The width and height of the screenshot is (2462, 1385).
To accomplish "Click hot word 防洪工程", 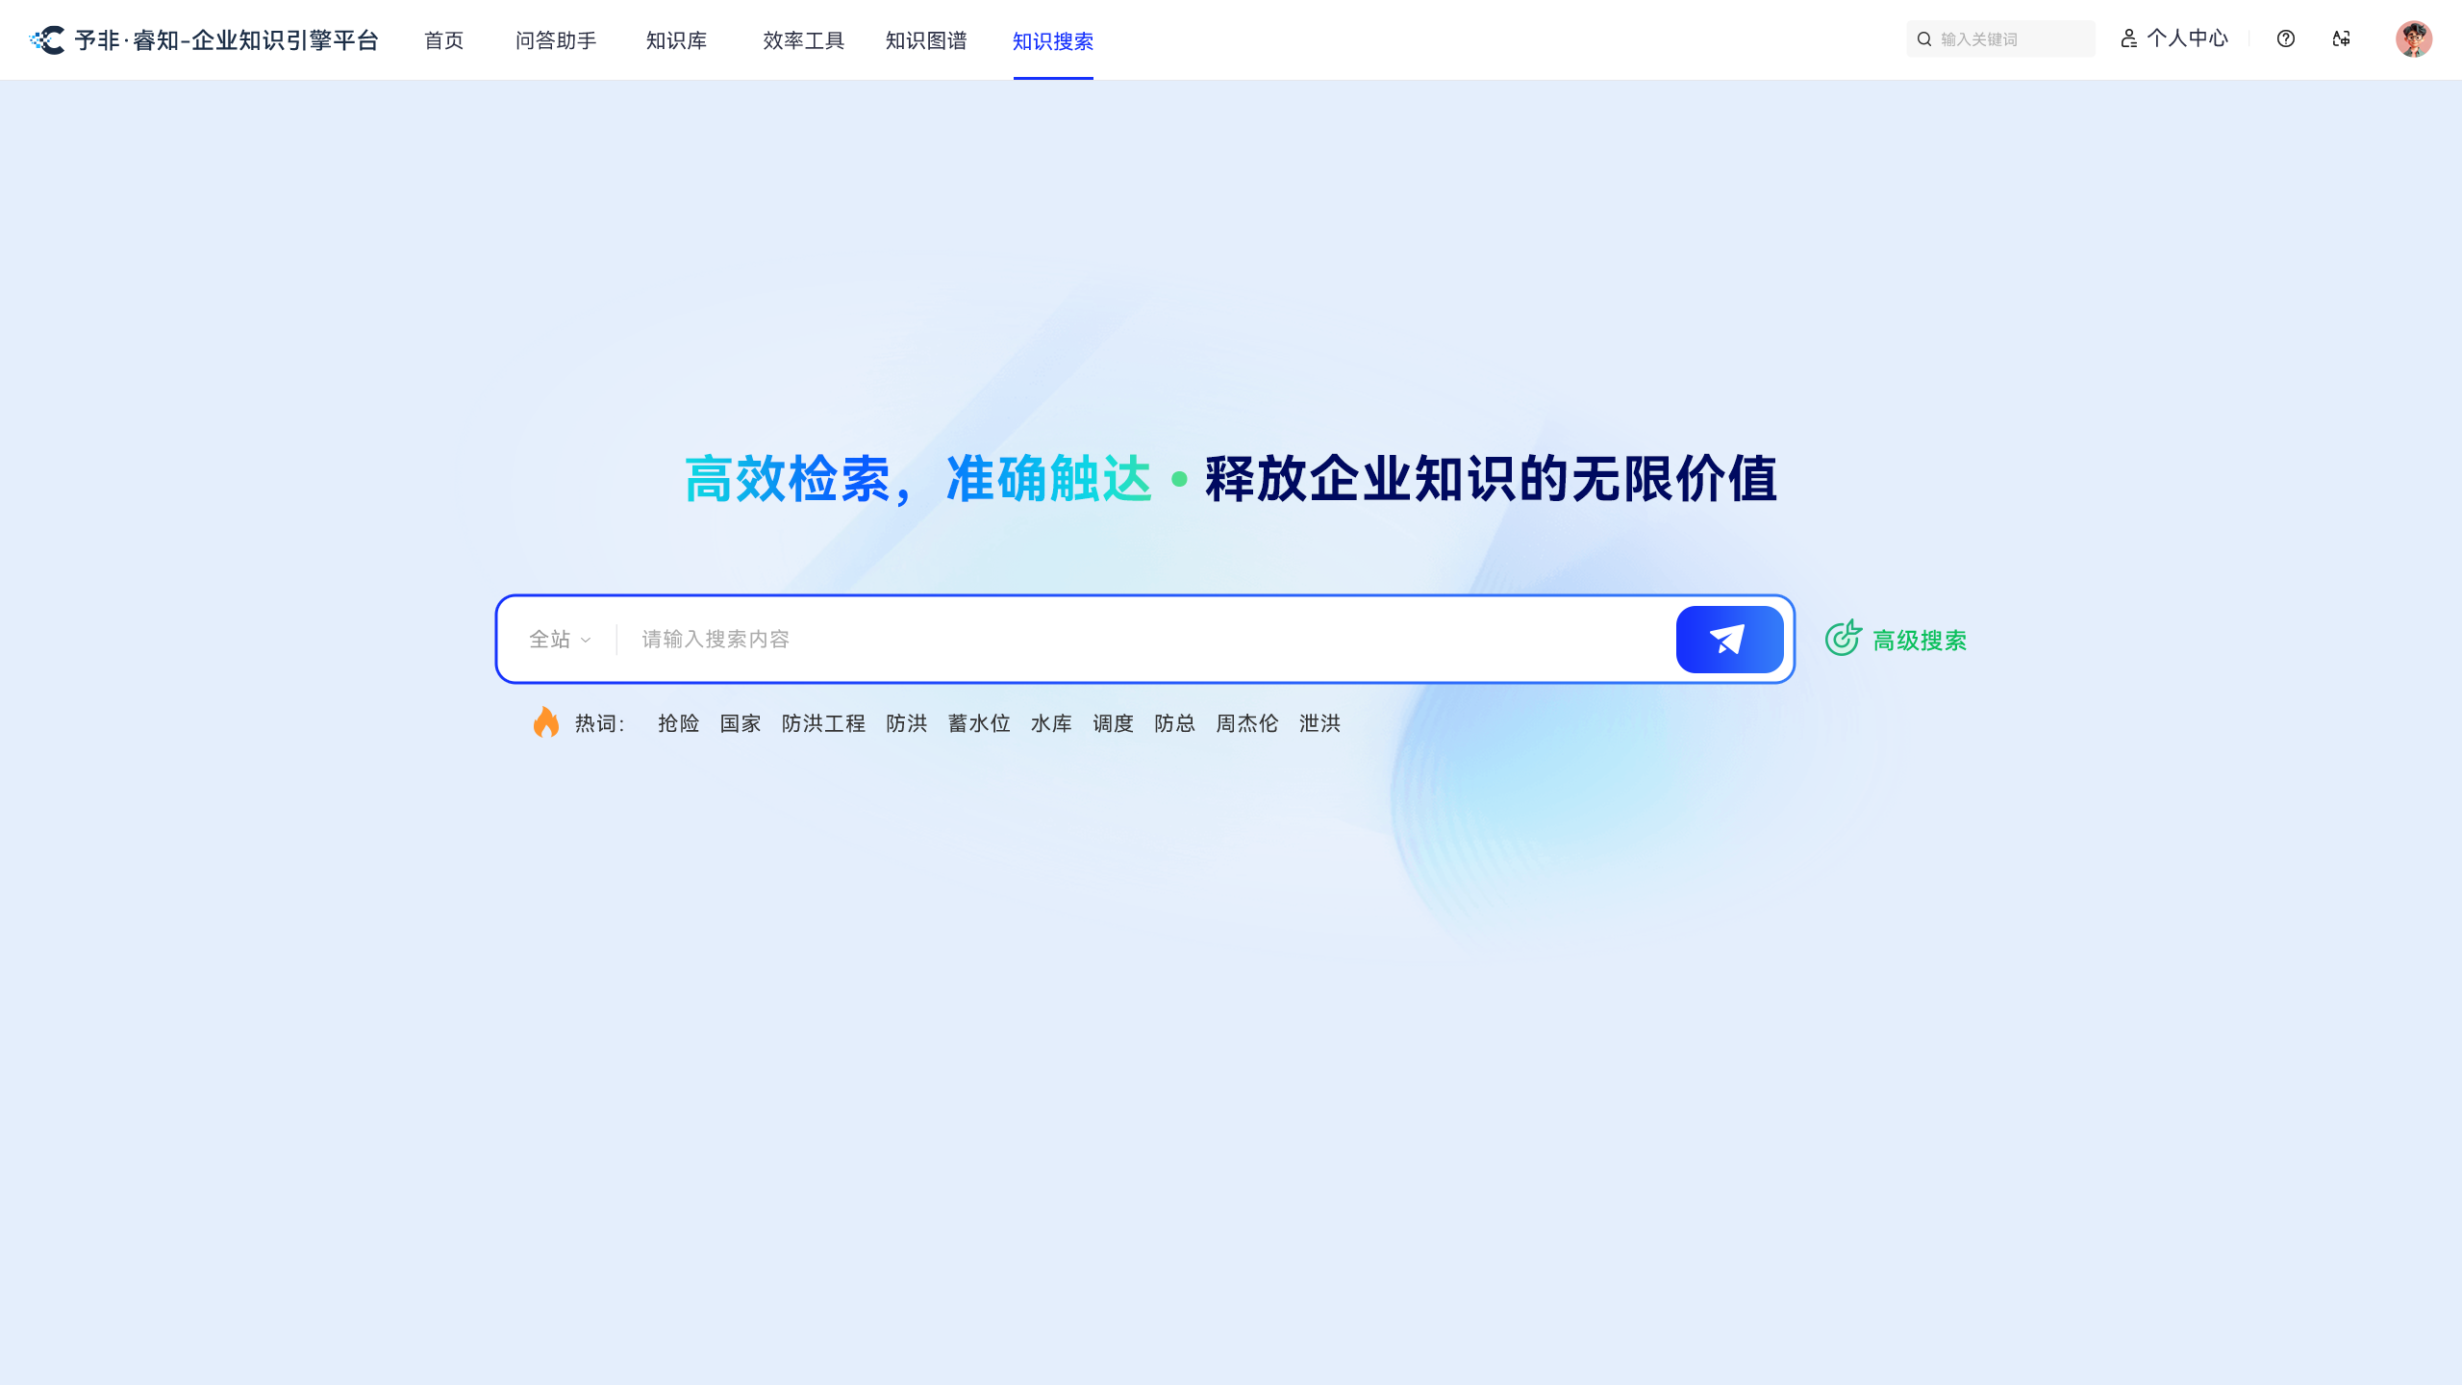I will pyautogui.click(x=823, y=723).
